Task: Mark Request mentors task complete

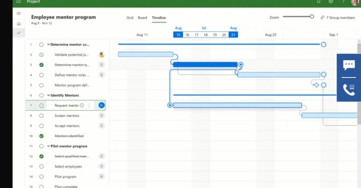Action: coord(41,106)
